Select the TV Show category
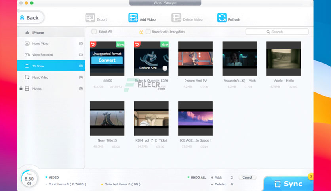 point(51,66)
